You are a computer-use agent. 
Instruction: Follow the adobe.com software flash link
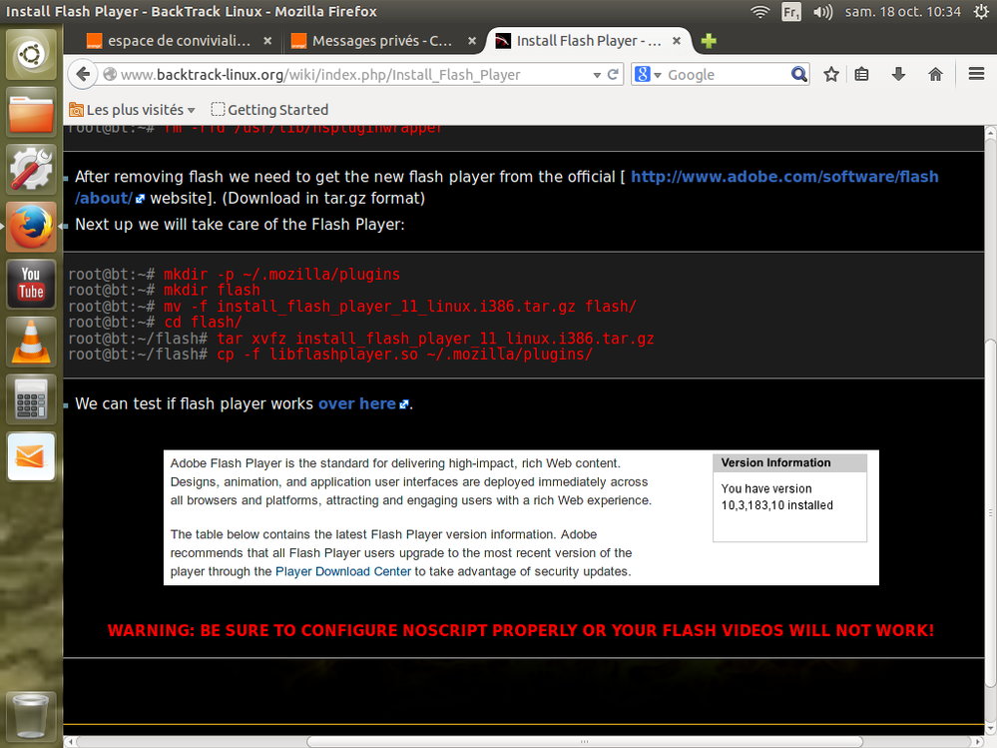pyautogui.click(x=784, y=177)
